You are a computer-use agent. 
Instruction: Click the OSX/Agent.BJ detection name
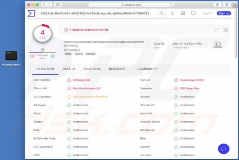[82, 80]
